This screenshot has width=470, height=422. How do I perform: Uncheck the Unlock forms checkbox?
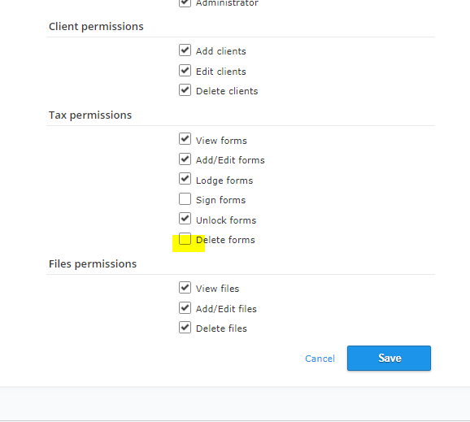185,219
